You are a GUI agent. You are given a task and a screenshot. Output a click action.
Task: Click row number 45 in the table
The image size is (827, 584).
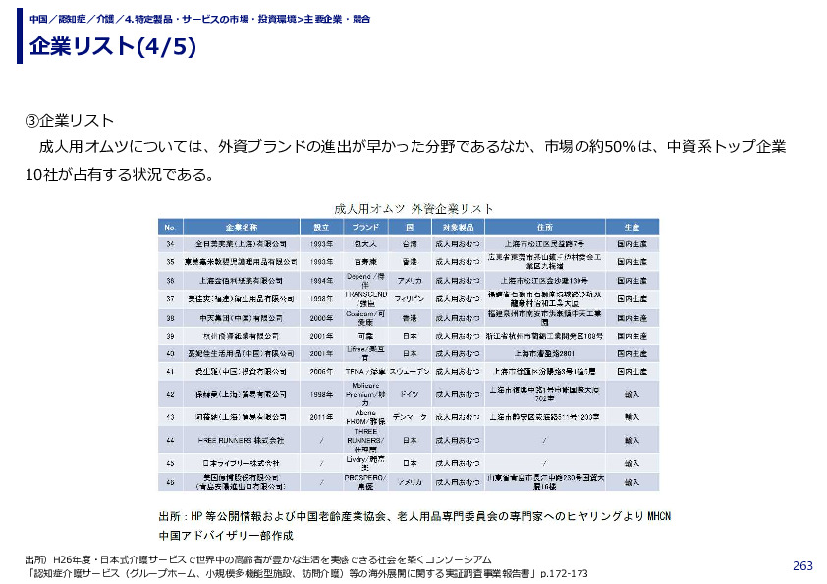point(170,464)
